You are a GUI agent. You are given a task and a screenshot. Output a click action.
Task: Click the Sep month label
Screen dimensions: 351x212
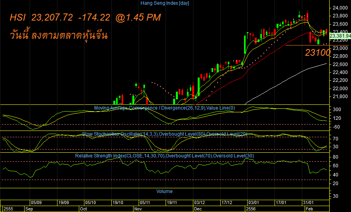click(x=29, y=209)
